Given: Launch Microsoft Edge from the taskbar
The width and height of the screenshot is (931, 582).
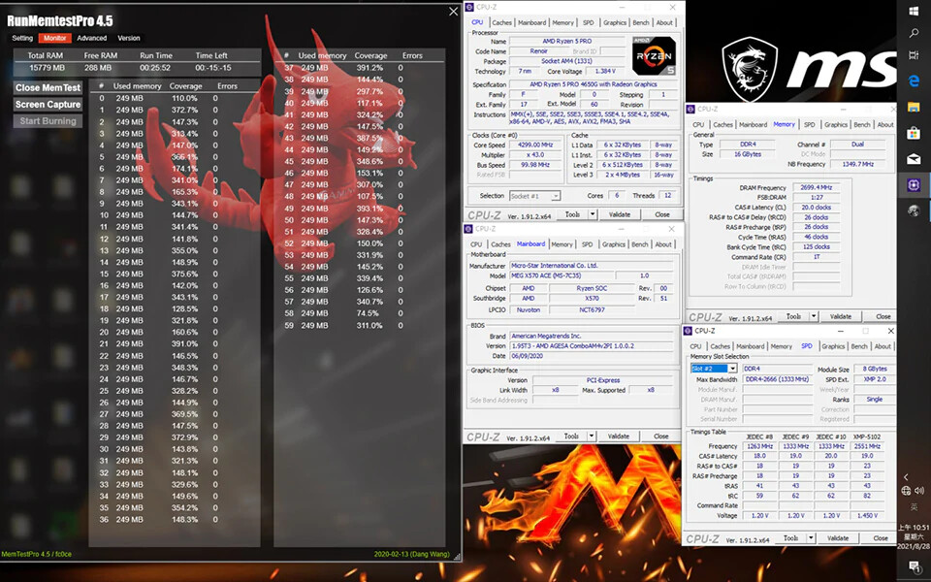Looking at the screenshot, I should (x=914, y=82).
